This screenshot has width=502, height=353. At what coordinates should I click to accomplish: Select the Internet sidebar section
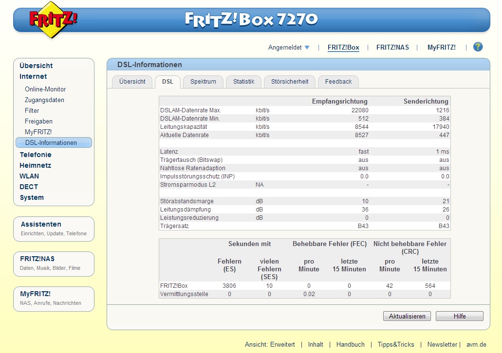[33, 76]
